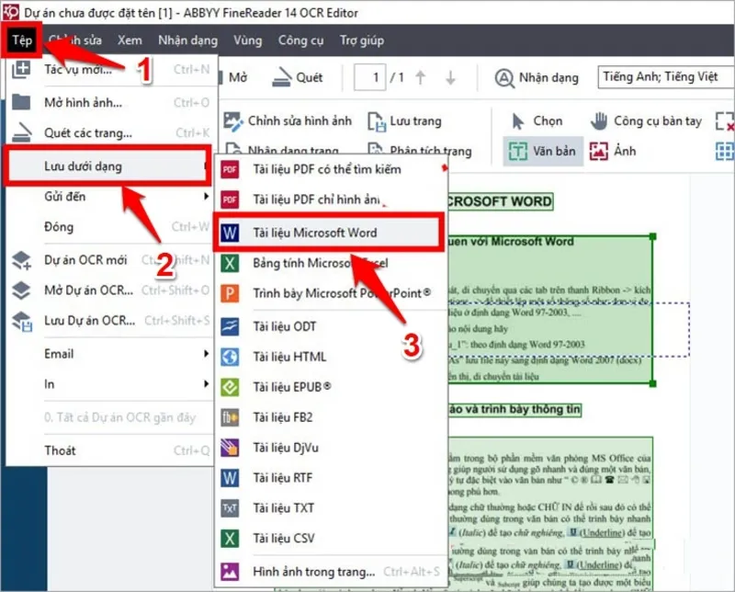Click 0. Tất cả Dự án OCR gần đây
The image size is (735, 592).
pyautogui.click(x=120, y=417)
